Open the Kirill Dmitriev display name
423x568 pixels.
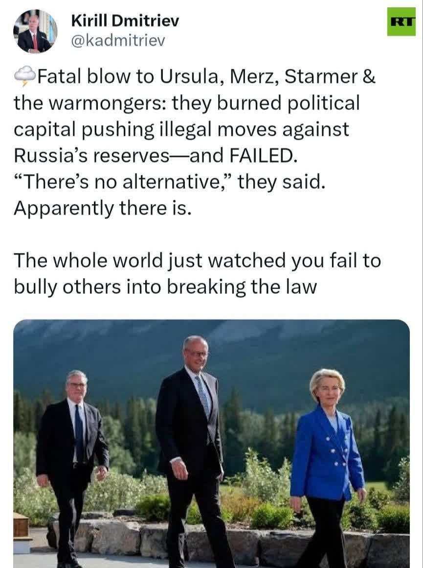click(x=125, y=21)
